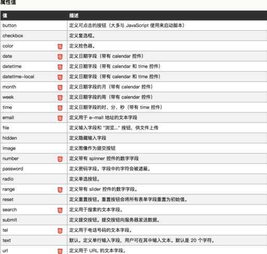The height and width of the screenshot is (254, 267).
Task: Click description '定义单选按钮。'
Action: (85, 179)
